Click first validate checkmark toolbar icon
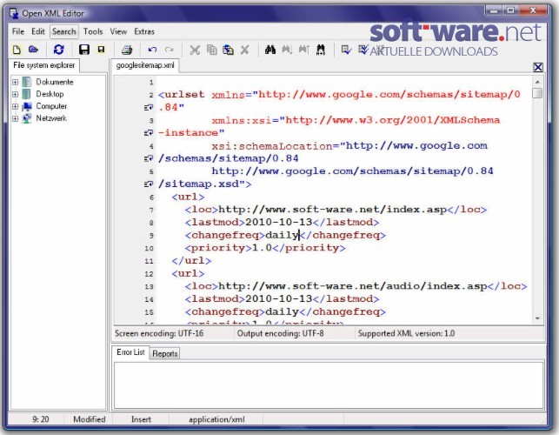 pyautogui.click(x=346, y=50)
